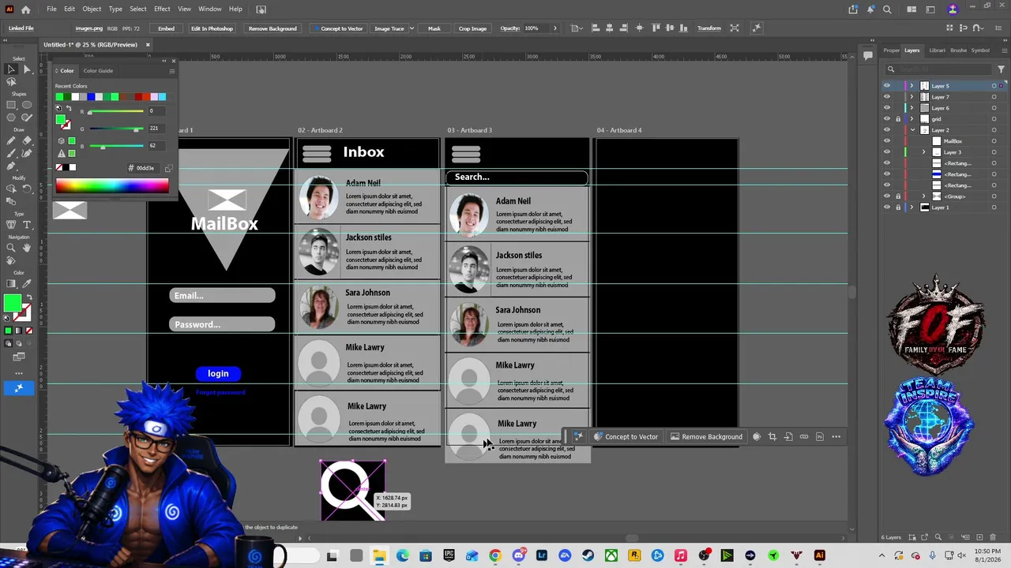Image resolution: width=1011 pixels, height=568 pixels.
Task: Click Concept to Vector in floating bar
Action: tap(626, 437)
